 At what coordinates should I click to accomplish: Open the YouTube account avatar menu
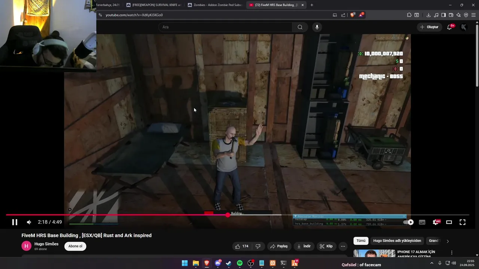click(x=464, y=27)
